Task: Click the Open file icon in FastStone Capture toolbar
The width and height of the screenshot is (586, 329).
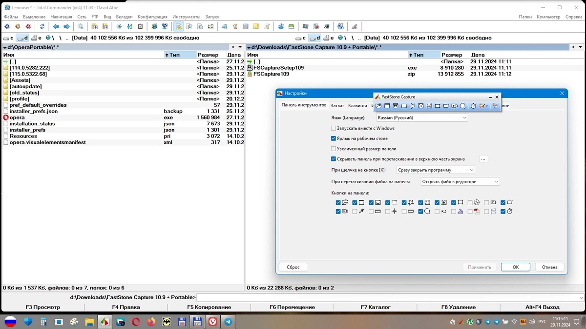Action: tap(378, 106)
